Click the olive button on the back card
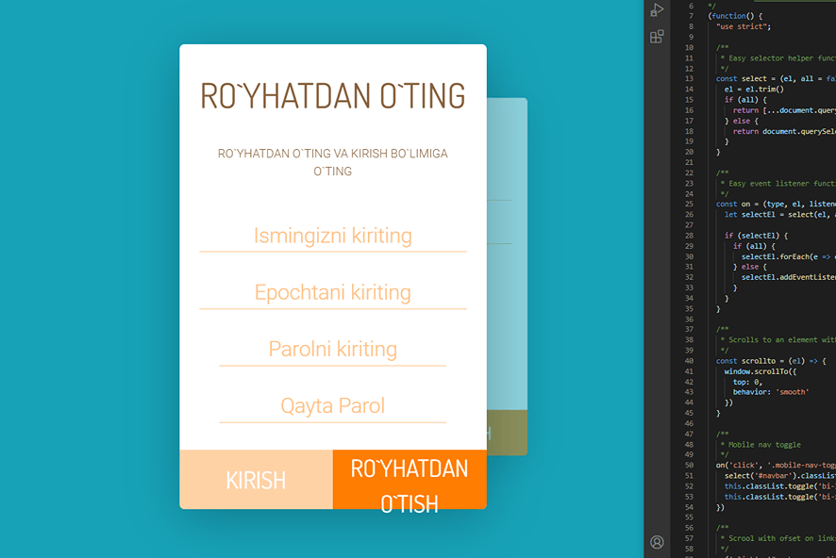Viewport: 836px width, 558px height. click(x=507, y=434)
